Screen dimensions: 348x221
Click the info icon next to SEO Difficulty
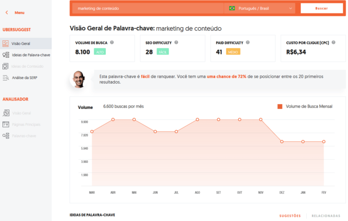click(176, 43)
